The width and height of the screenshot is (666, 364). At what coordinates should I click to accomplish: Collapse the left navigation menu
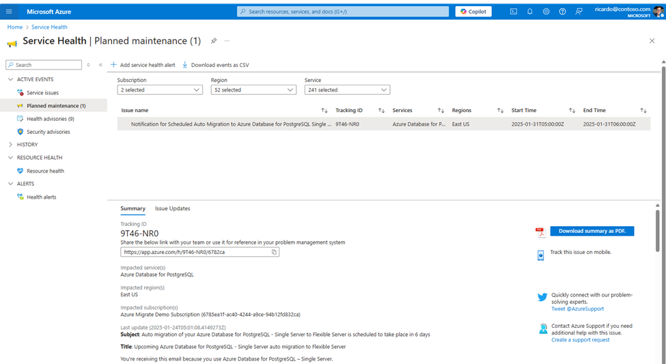(x=100, y=65)
